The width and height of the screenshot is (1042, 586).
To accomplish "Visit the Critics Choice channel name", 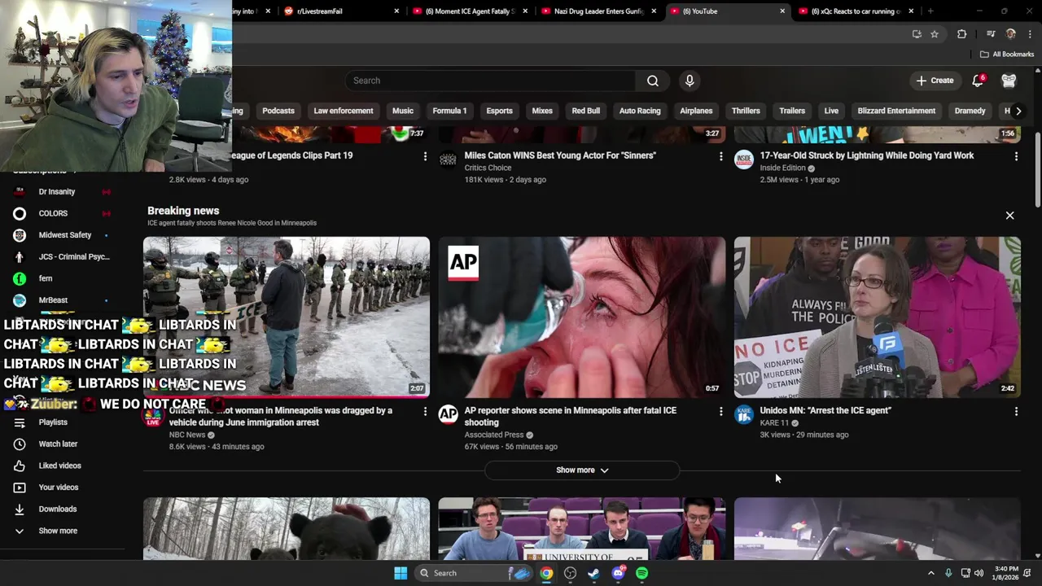I will 488,168.
